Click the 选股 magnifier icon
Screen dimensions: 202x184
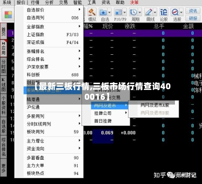tap(175, 13)
